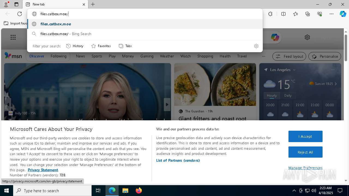This screenshot has width=349, height=196.
Task: Open the Windows Start menu
Action: [x=7, y=191]
